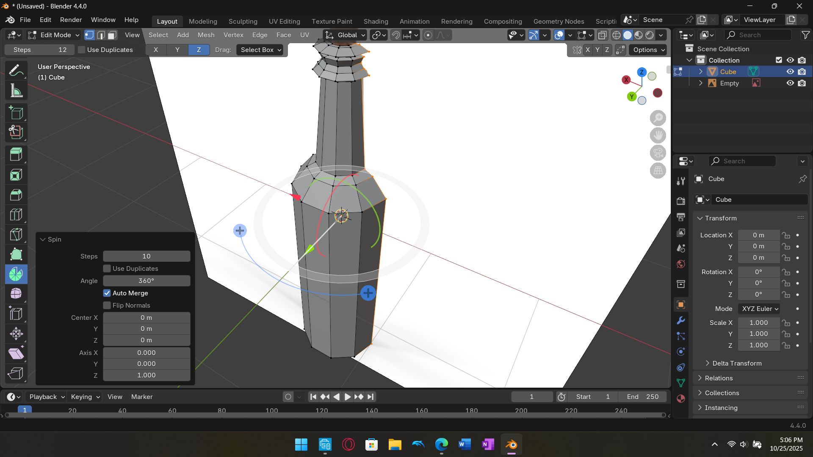This screenshot has width=813, height=457.
Task: Click the Spin Steps slider field
Action: coord(147,256)
